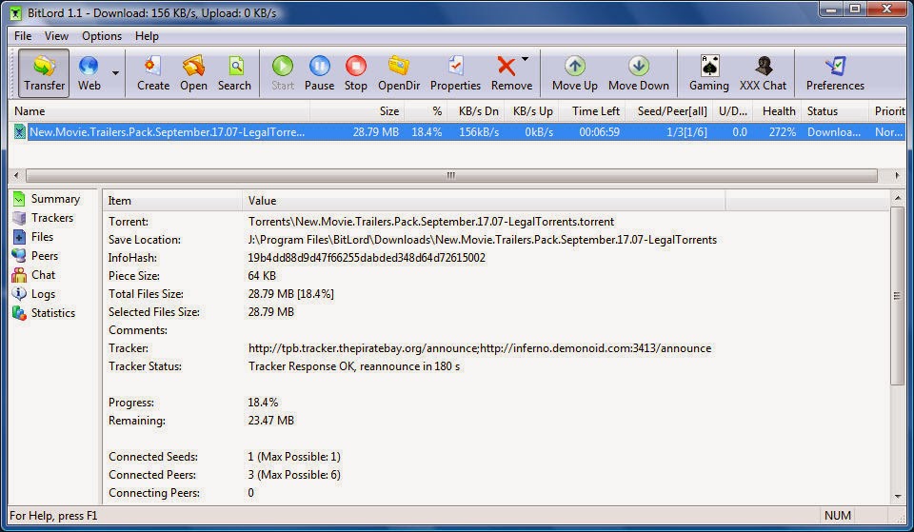Switch to the Summary panel

click(46, 199)
